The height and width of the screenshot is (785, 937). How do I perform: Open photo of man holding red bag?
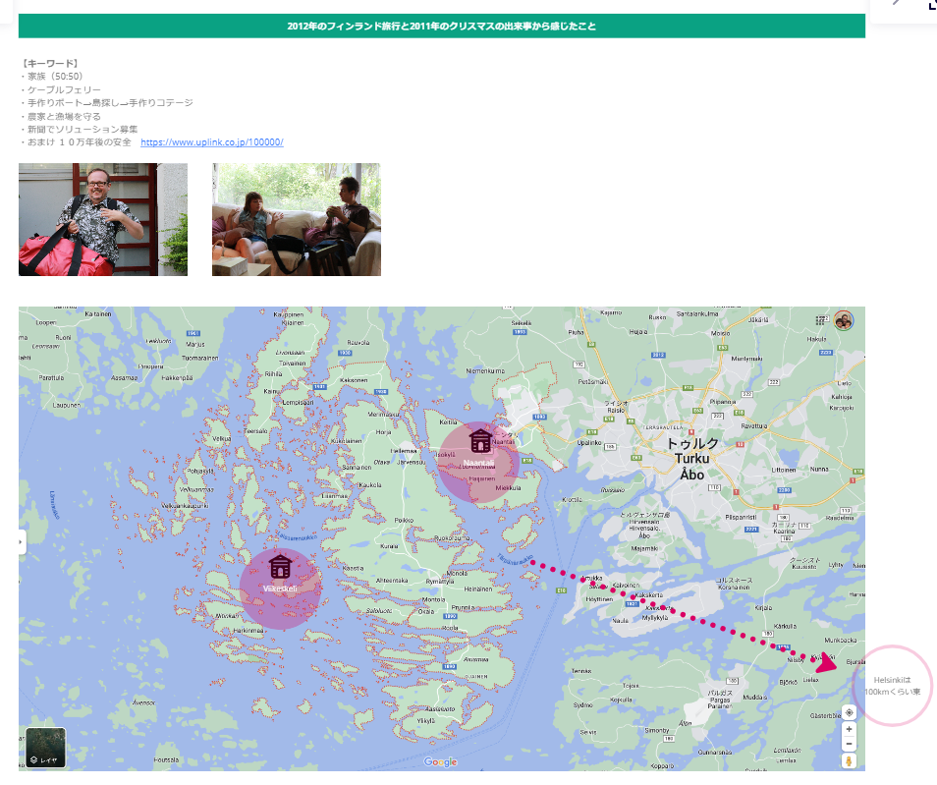coord(103,219)
